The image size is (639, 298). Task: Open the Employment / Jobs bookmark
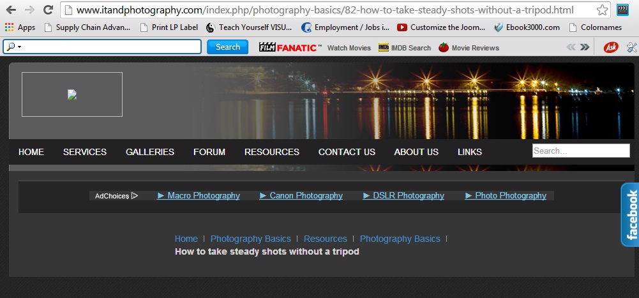[345, 27]
